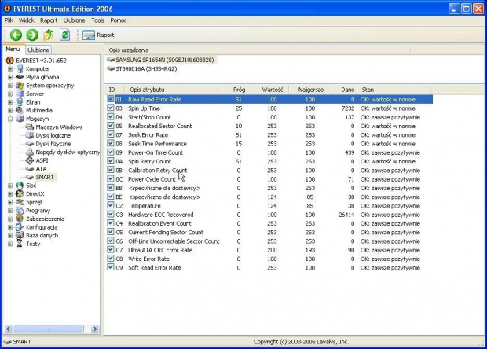Image resolution: width=487 pixels, height=349 pixels.
Task: Click the tree panel horizontal scrollbar thumb
Action: pos(49,329)
